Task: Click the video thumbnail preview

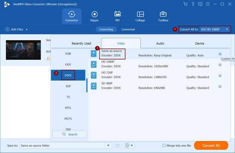Action: pos(23,50)
